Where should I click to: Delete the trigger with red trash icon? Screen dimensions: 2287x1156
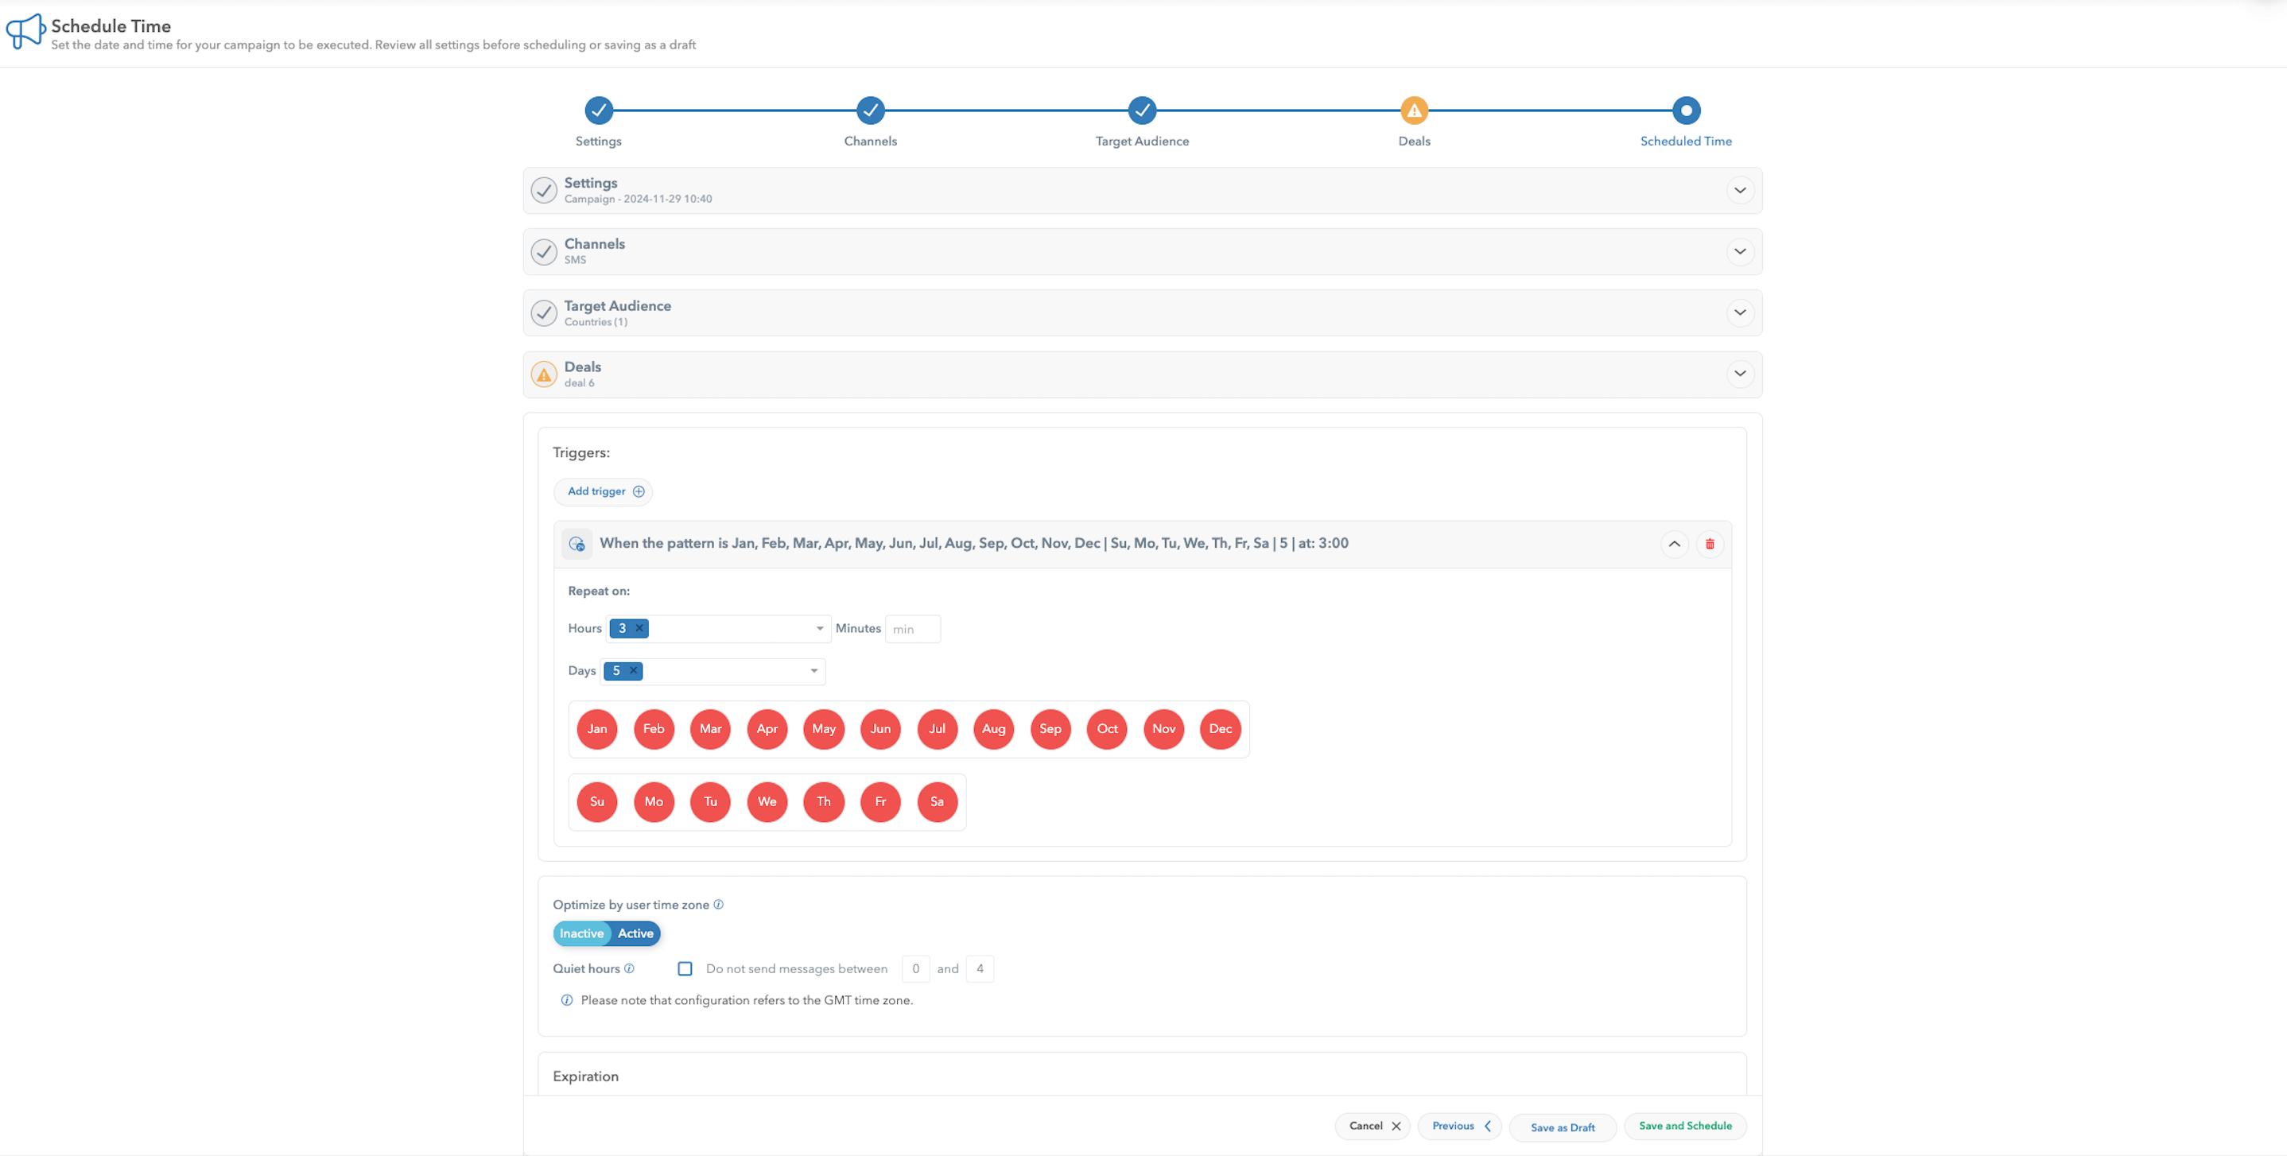click(x=1709, y=543)
